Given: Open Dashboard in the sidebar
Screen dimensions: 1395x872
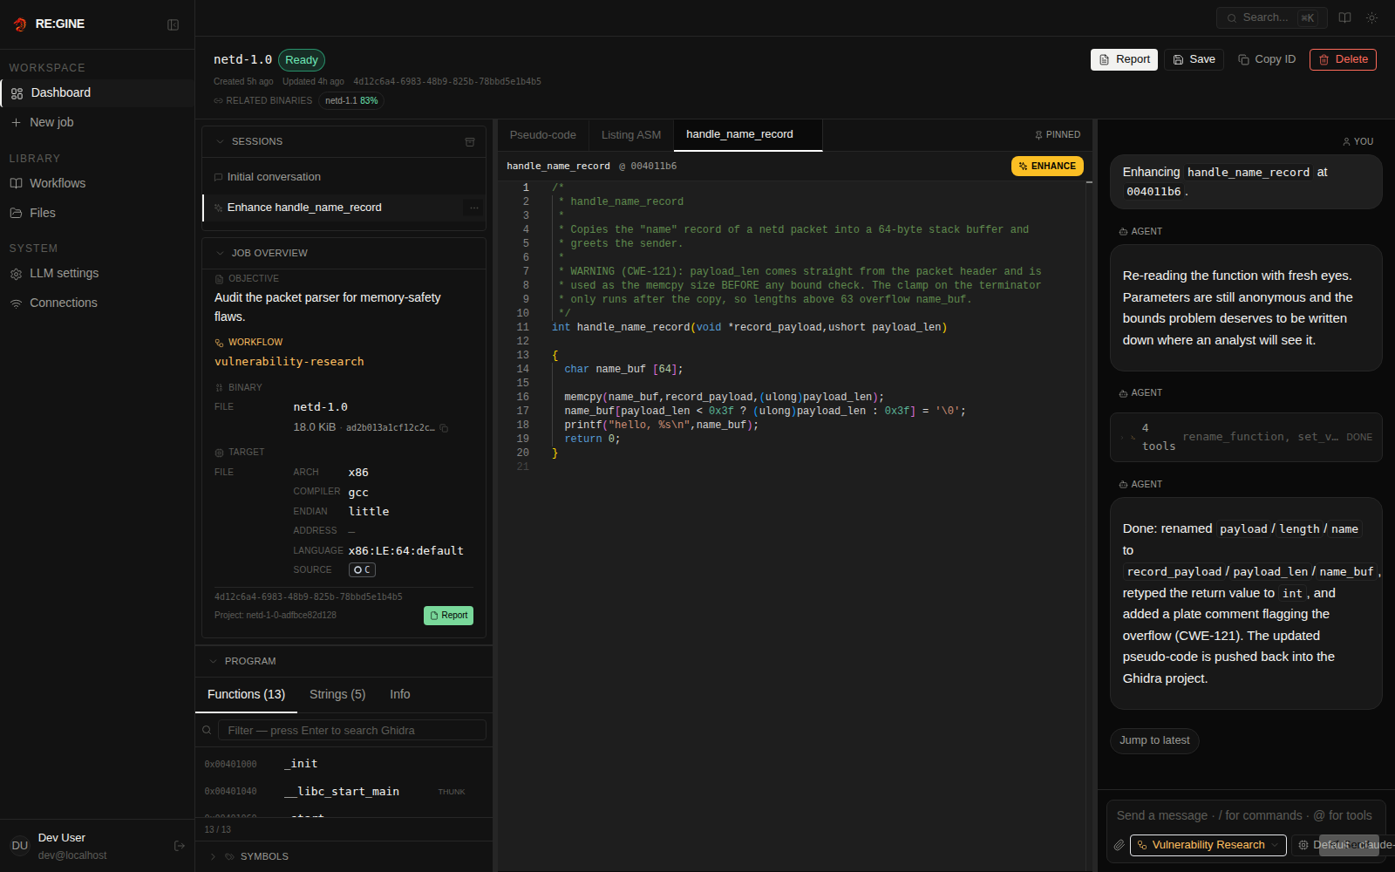Looking at the screenshot, I should (x=97, y=92).
